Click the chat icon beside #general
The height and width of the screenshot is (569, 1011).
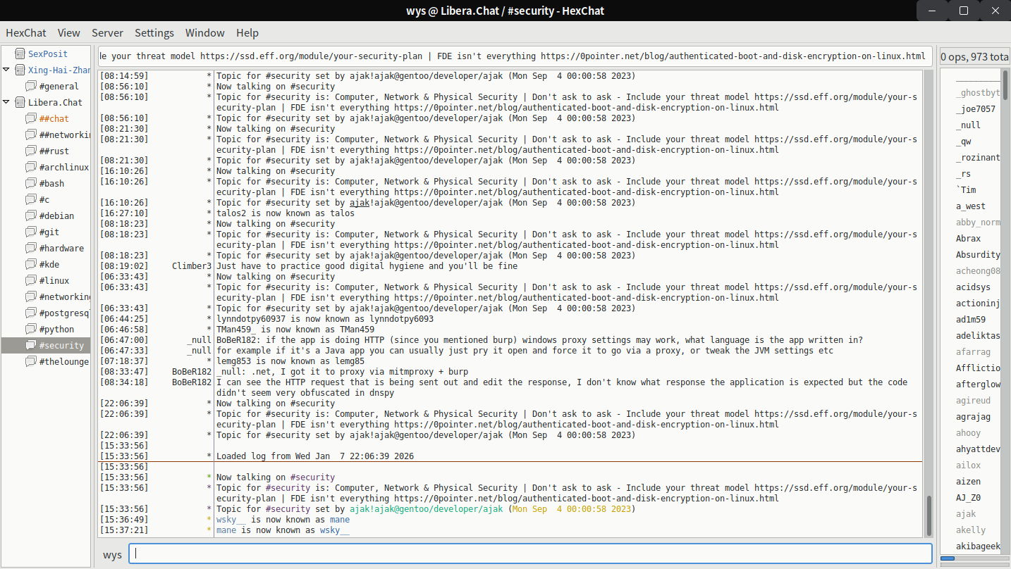31,86
